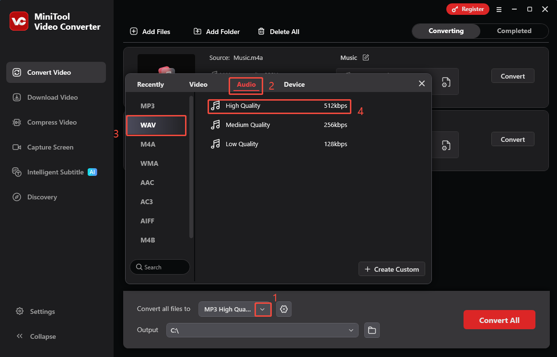Open the Capture Screen tool

click(49, 147)
